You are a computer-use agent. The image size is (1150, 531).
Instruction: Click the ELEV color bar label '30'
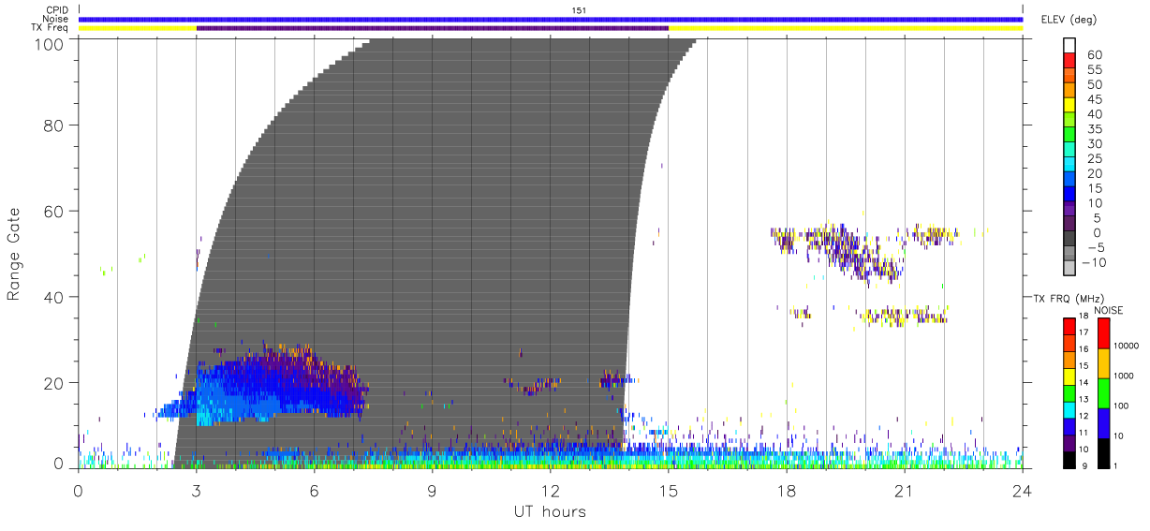(1093, 143)
